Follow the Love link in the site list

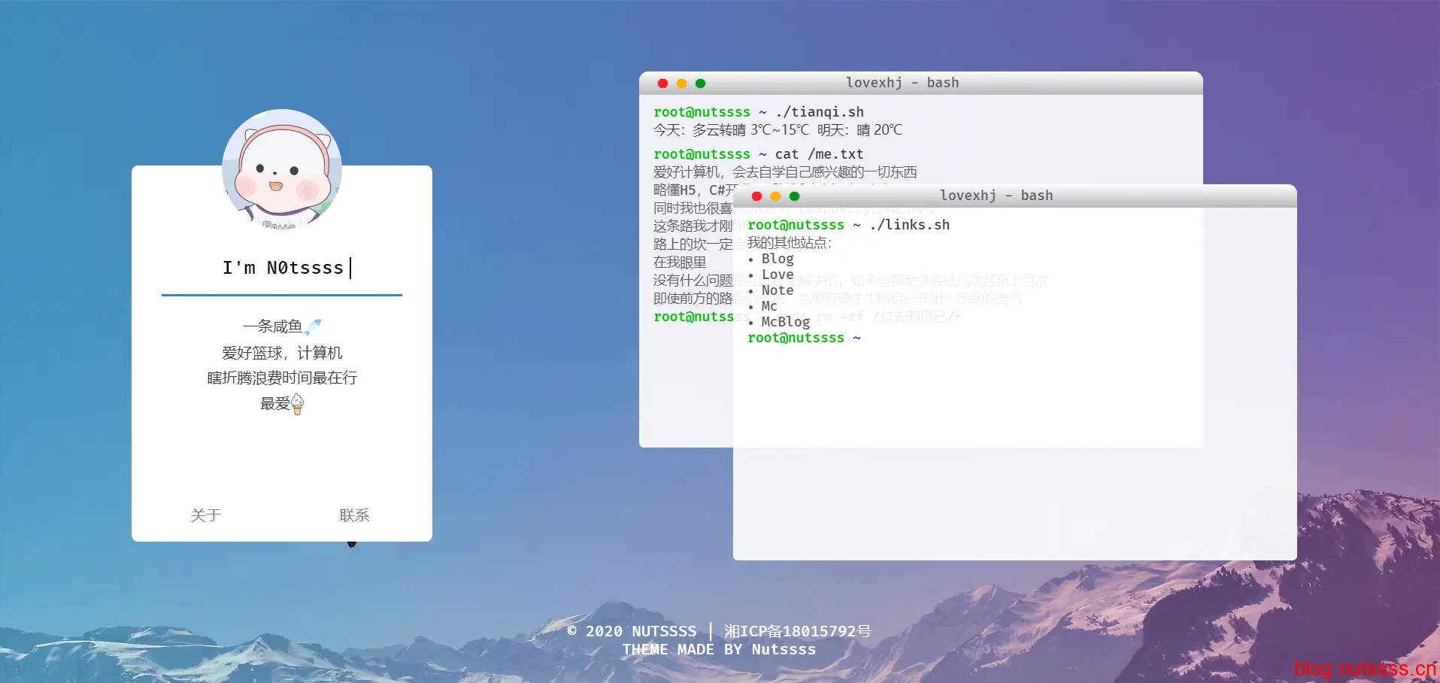click(x=777, y=275)
